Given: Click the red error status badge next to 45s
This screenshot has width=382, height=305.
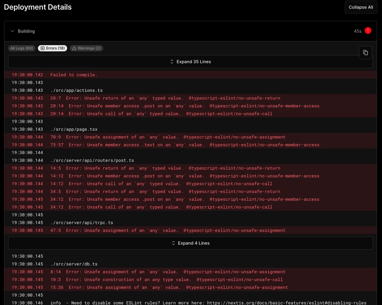Looking at the screenshot, I should point(368,30).
